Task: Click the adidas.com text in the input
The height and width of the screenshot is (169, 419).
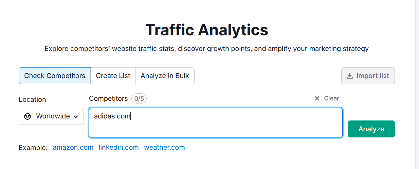Action: (112, 116)
